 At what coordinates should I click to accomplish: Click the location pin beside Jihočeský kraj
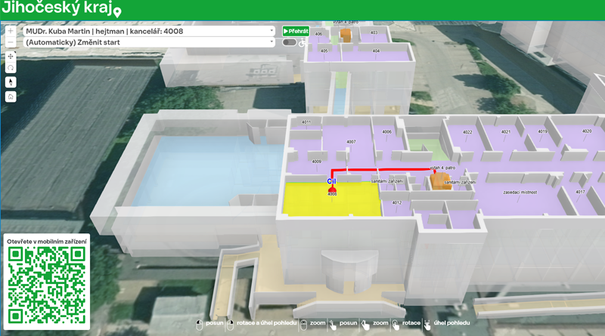tap(116, 11)
